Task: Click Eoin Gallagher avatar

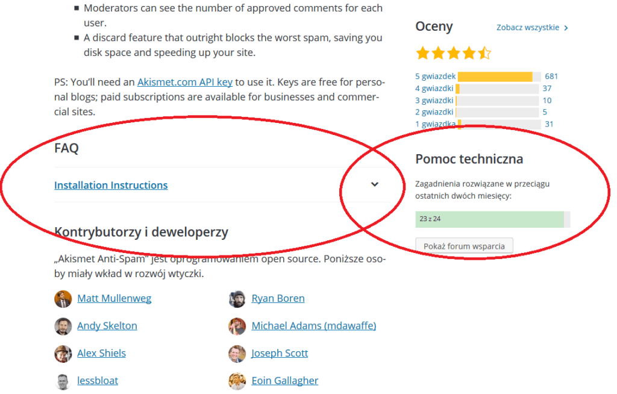Action: click(237, 381)
